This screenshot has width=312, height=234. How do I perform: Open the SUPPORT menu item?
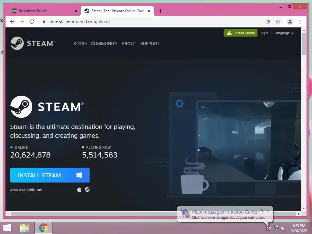[150, 44]
